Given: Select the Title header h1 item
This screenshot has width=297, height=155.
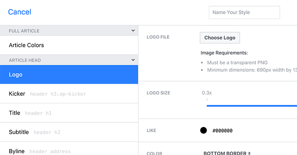Looking at the screenshot, I should (x=69, y=113).
